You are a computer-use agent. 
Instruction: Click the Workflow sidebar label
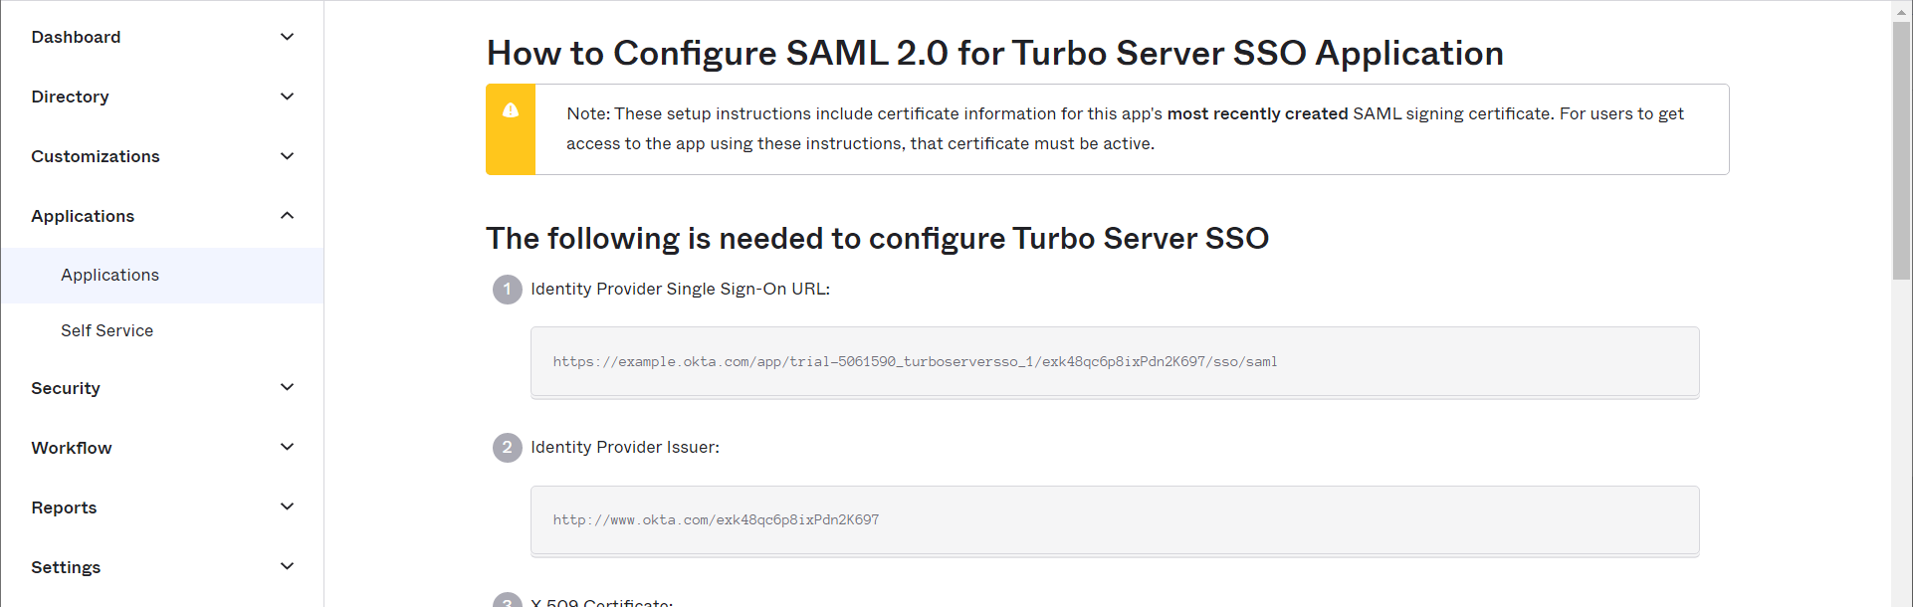[72, 449]
